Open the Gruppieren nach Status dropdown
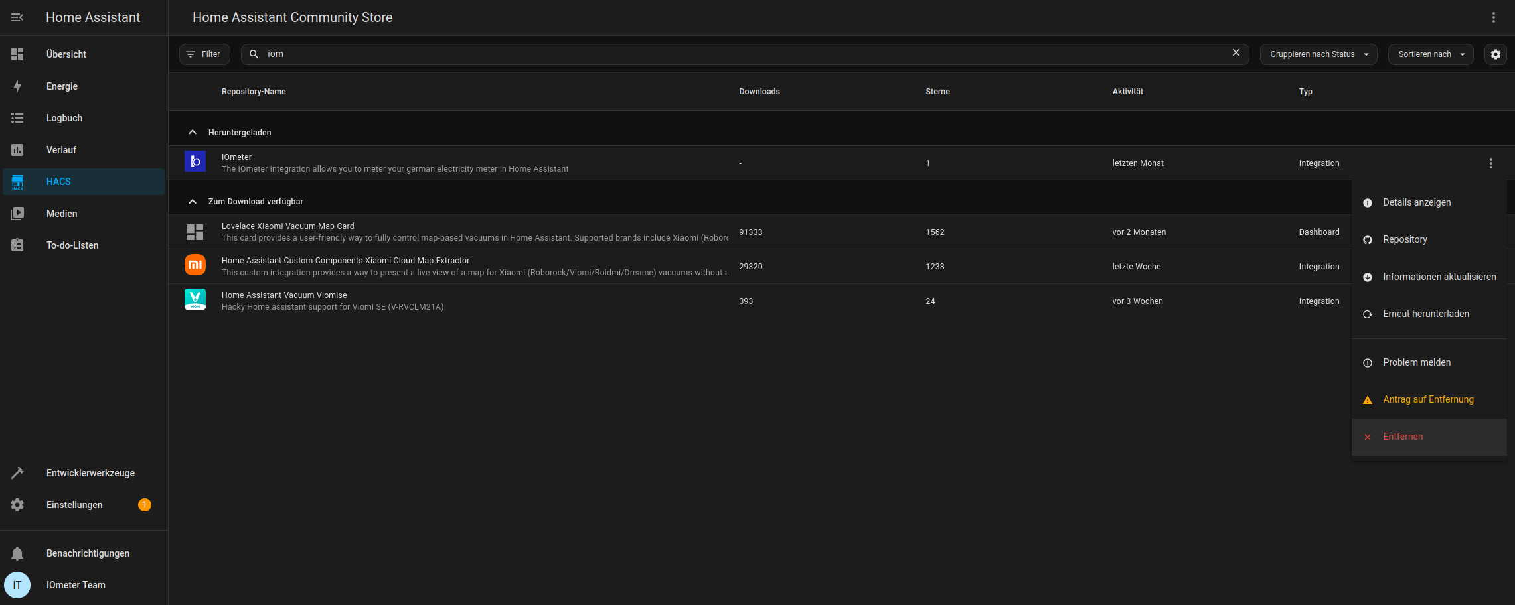1515x605 pixels. 1318,54
